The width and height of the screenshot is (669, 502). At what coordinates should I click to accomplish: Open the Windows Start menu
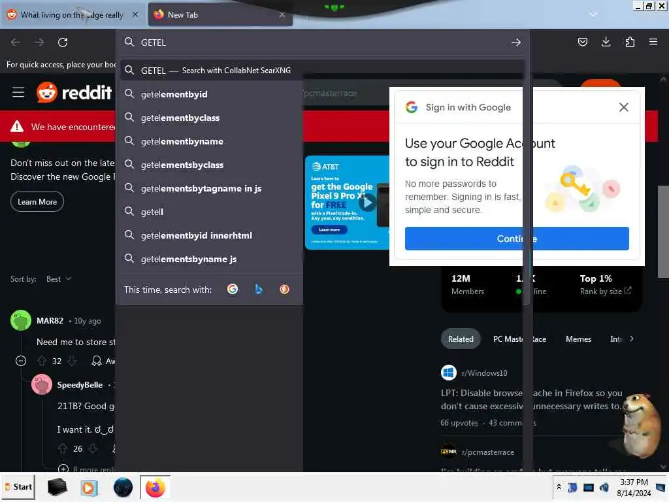click(18, 487)
